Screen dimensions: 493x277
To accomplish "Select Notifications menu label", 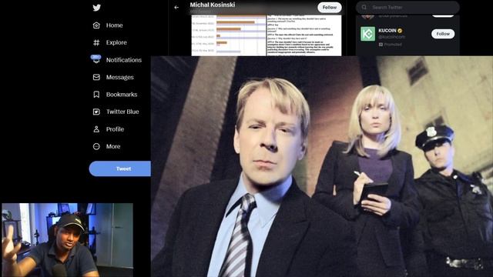I will [124, 60].
